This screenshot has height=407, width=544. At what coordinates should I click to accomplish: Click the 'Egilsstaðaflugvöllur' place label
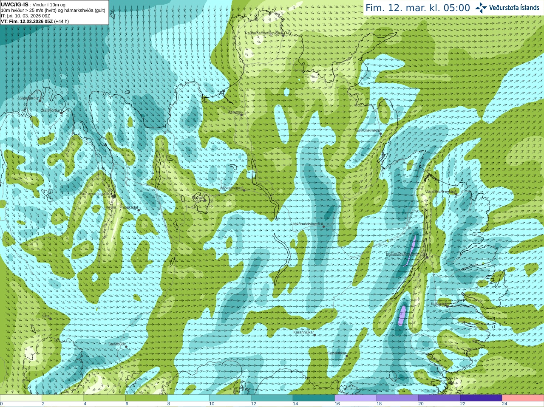[x=405, y=254]
